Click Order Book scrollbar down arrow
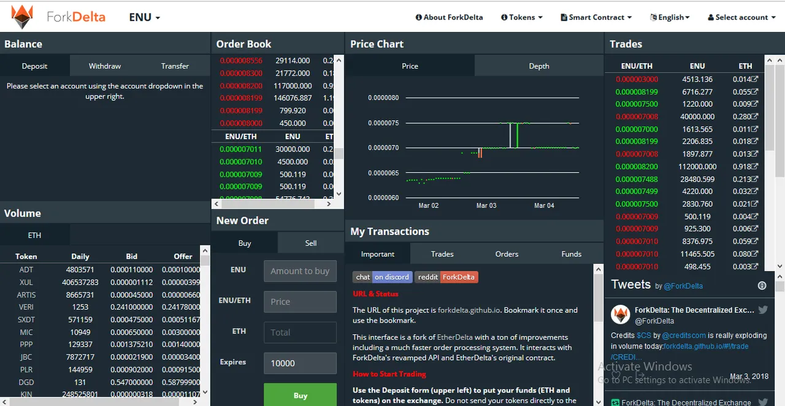Image resolution: width=785 pixels, height=406 pixels. pos(339,194)
